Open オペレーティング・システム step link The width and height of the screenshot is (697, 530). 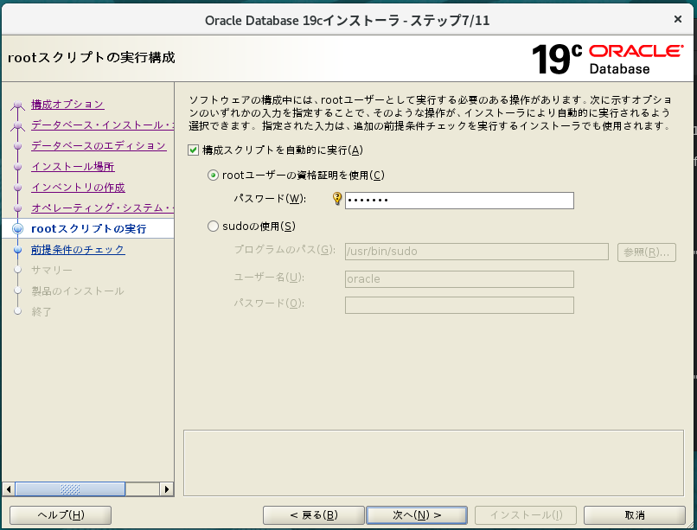(x=102, y=208)
